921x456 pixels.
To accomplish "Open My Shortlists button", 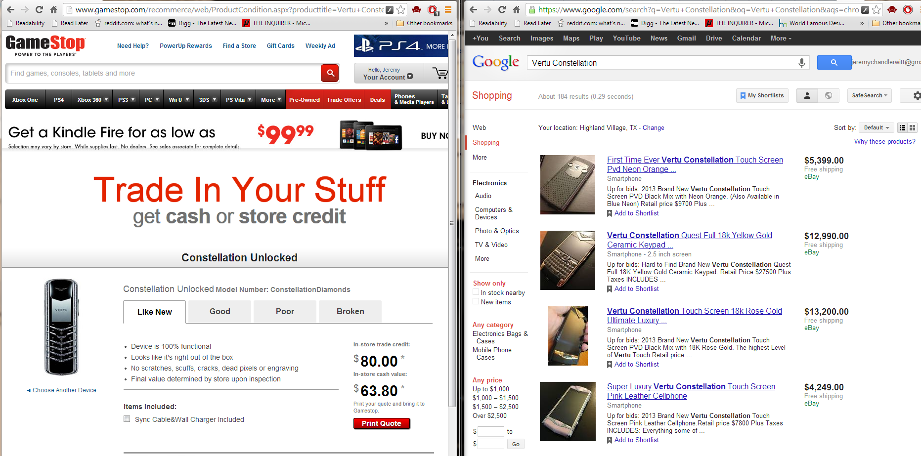I will [x=762, y=95].
